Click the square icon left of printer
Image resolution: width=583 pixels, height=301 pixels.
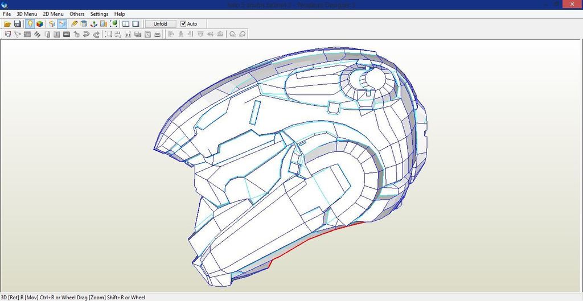pos(147,35)
